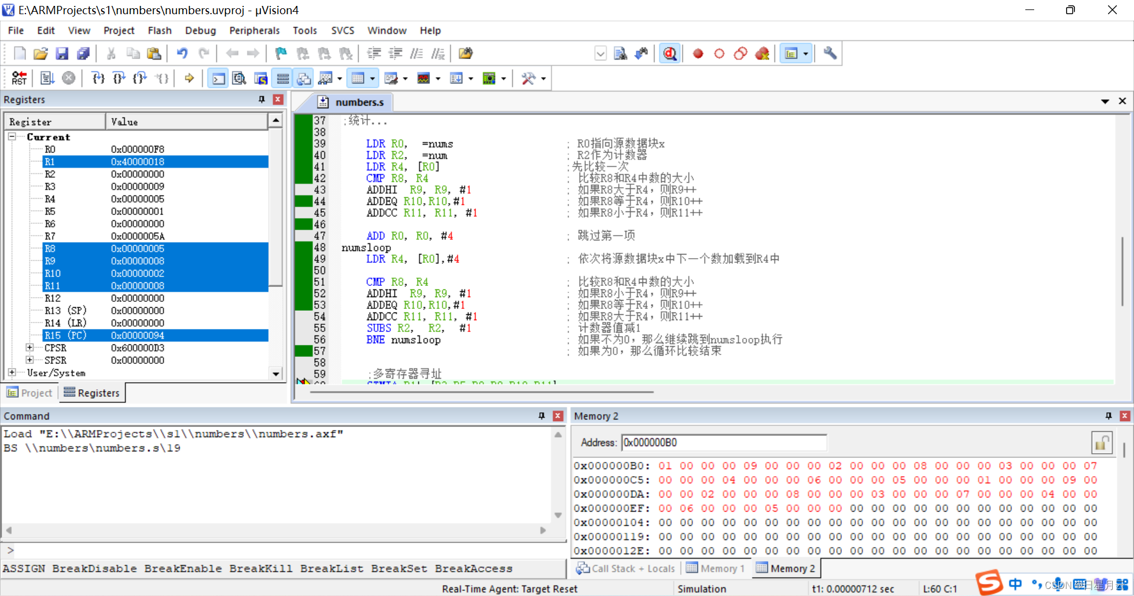Select the R15 (PC) register row
Image resolution: width=1134 pixels, height=596 pixels.
[155, 335]
